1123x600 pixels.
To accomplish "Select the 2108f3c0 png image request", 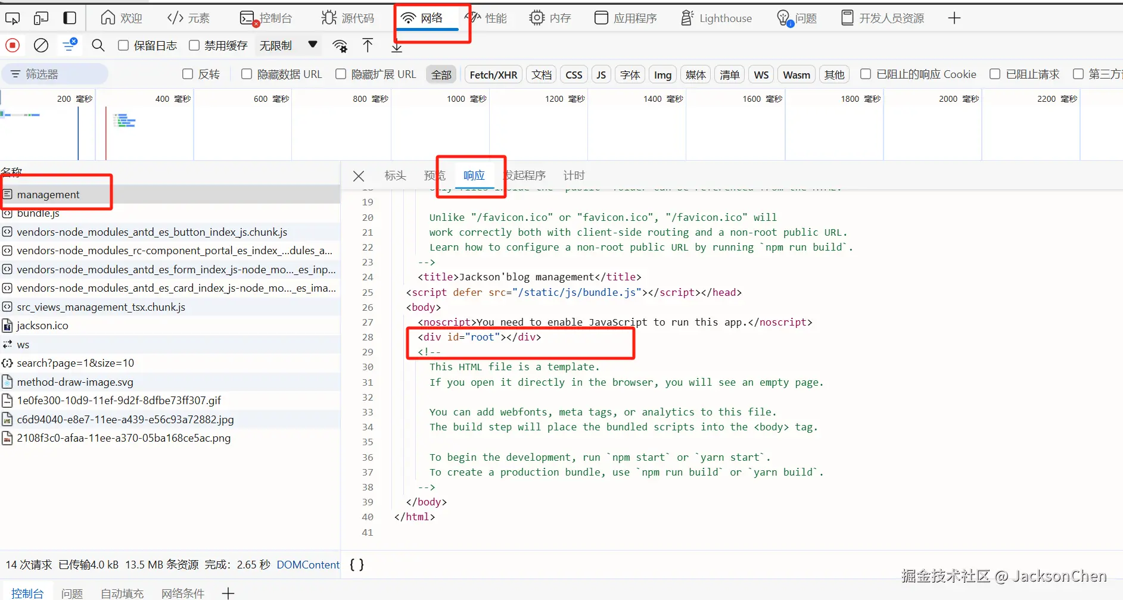I will click(x=170, y=438).
